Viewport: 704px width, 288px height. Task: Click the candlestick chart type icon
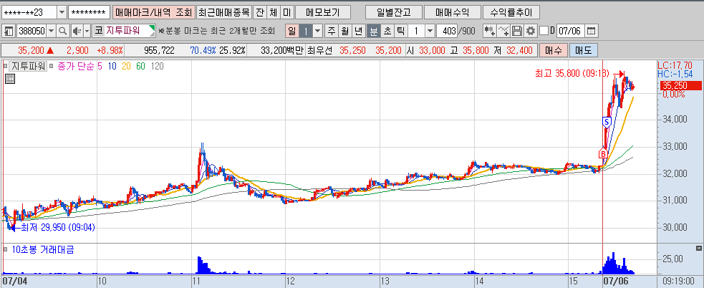coord(490,31)
